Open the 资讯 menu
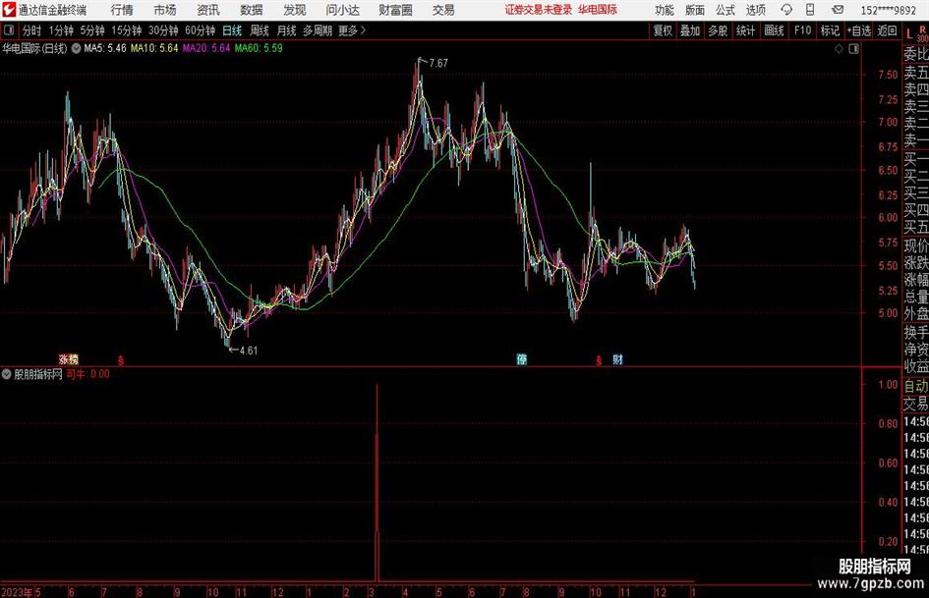 tap(208, 10)
